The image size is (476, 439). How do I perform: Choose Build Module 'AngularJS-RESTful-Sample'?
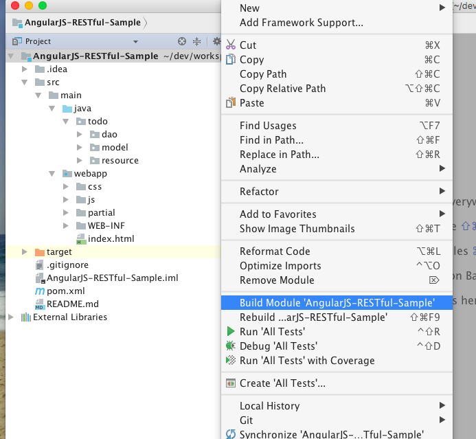point(337,303)
